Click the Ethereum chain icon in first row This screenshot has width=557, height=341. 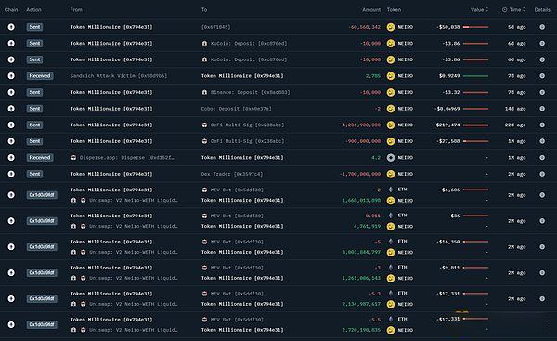[11, 27]
